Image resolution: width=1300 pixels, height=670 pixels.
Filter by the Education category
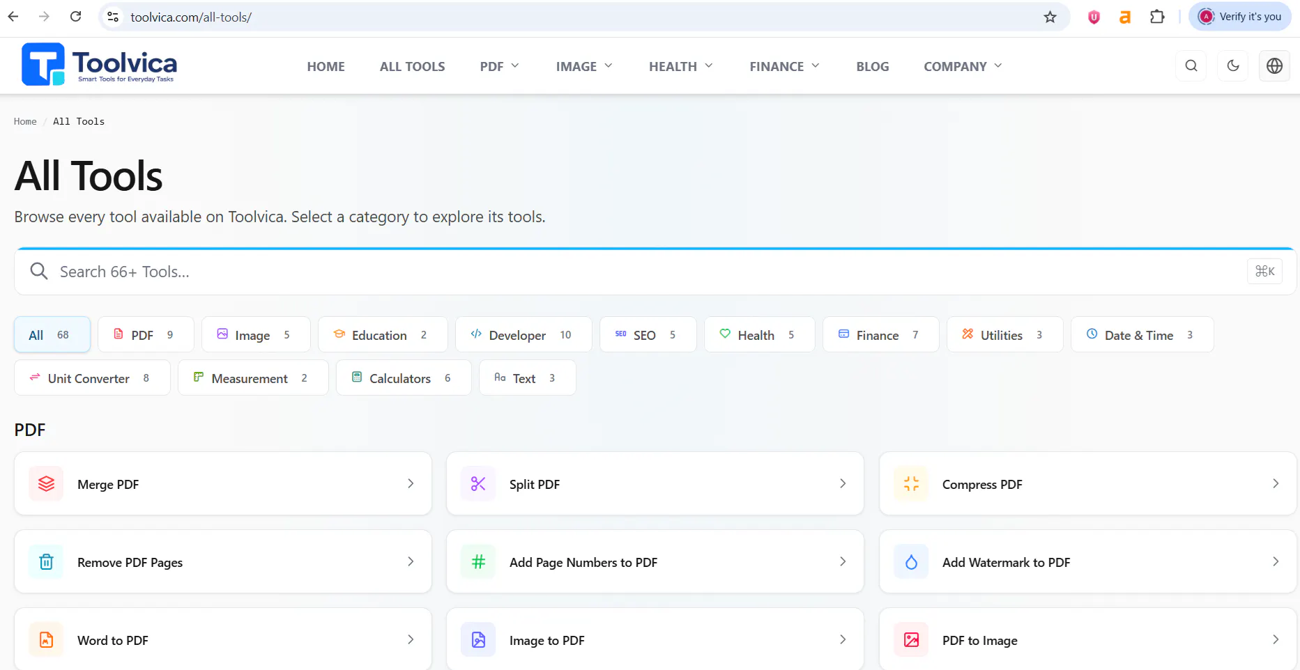(383, 335)
